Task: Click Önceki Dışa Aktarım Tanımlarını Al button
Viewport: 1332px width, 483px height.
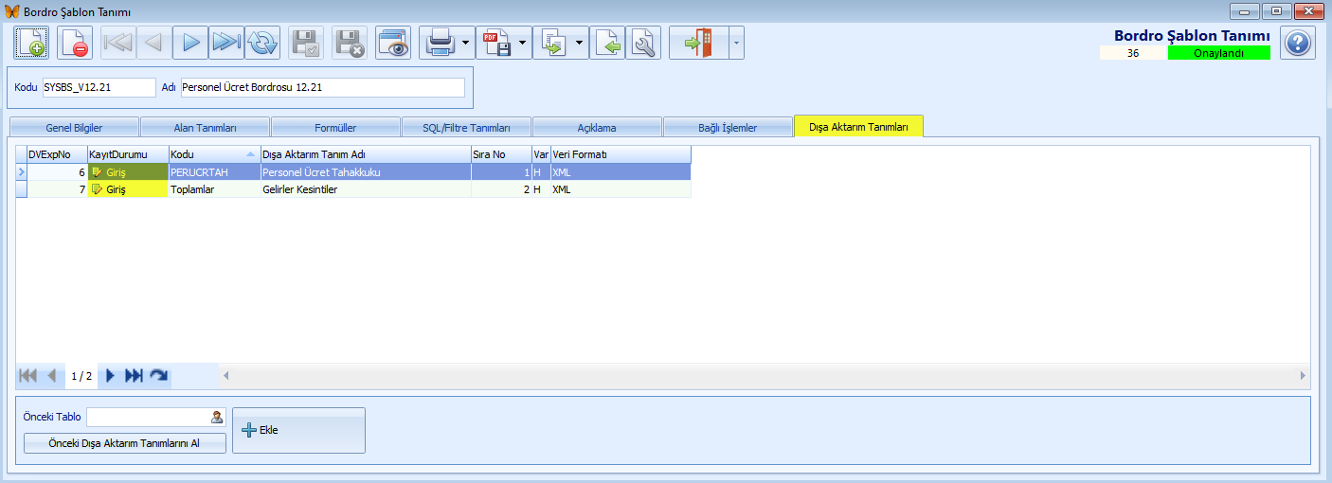Action: coord(124,443)
